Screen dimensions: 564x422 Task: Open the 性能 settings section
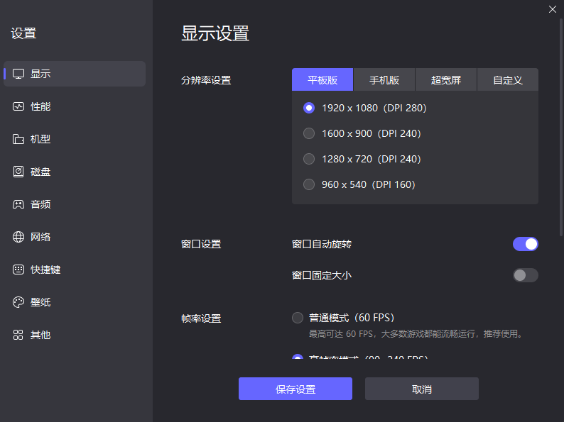[x=75, y=106]
